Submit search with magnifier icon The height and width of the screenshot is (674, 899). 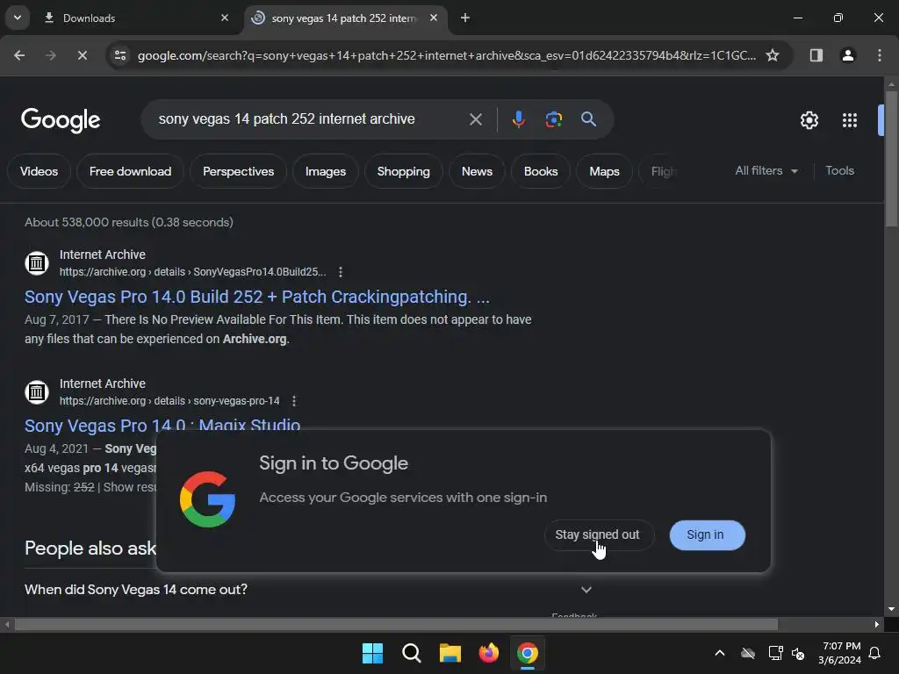click(588, 119)
